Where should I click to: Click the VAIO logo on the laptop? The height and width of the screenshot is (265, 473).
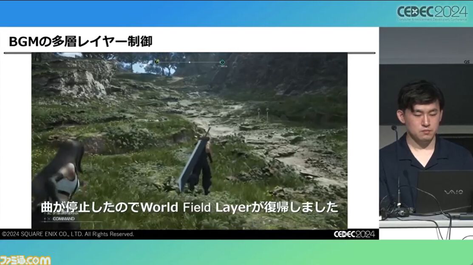click(x=454, y=192)
